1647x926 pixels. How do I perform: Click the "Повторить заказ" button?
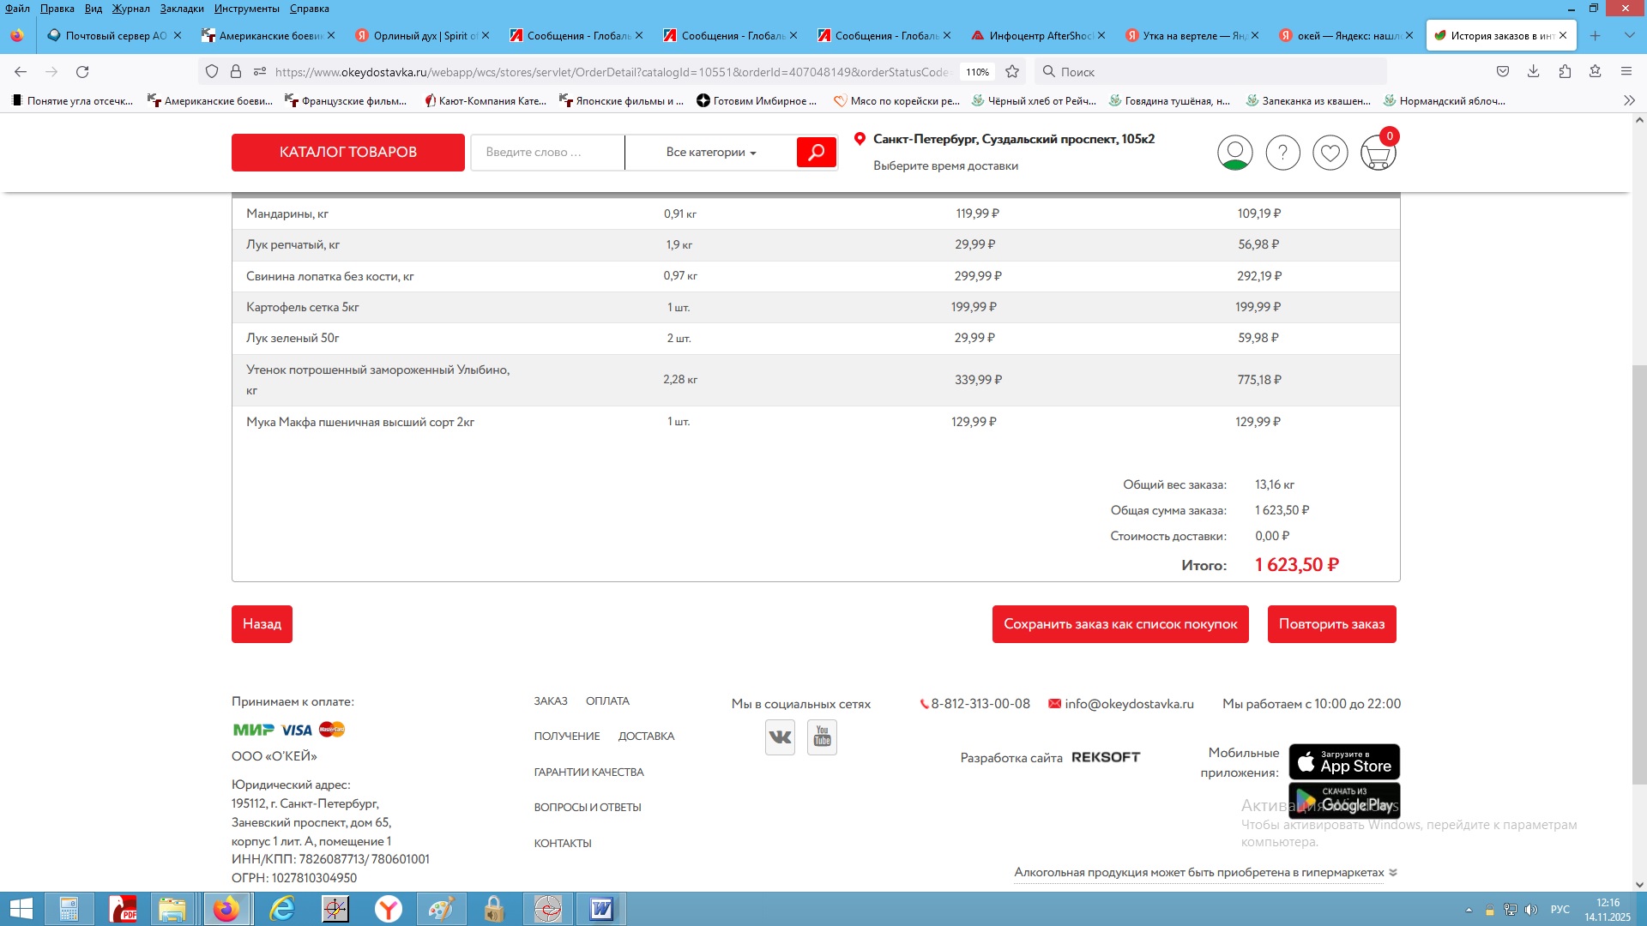tap(1331, 624)
